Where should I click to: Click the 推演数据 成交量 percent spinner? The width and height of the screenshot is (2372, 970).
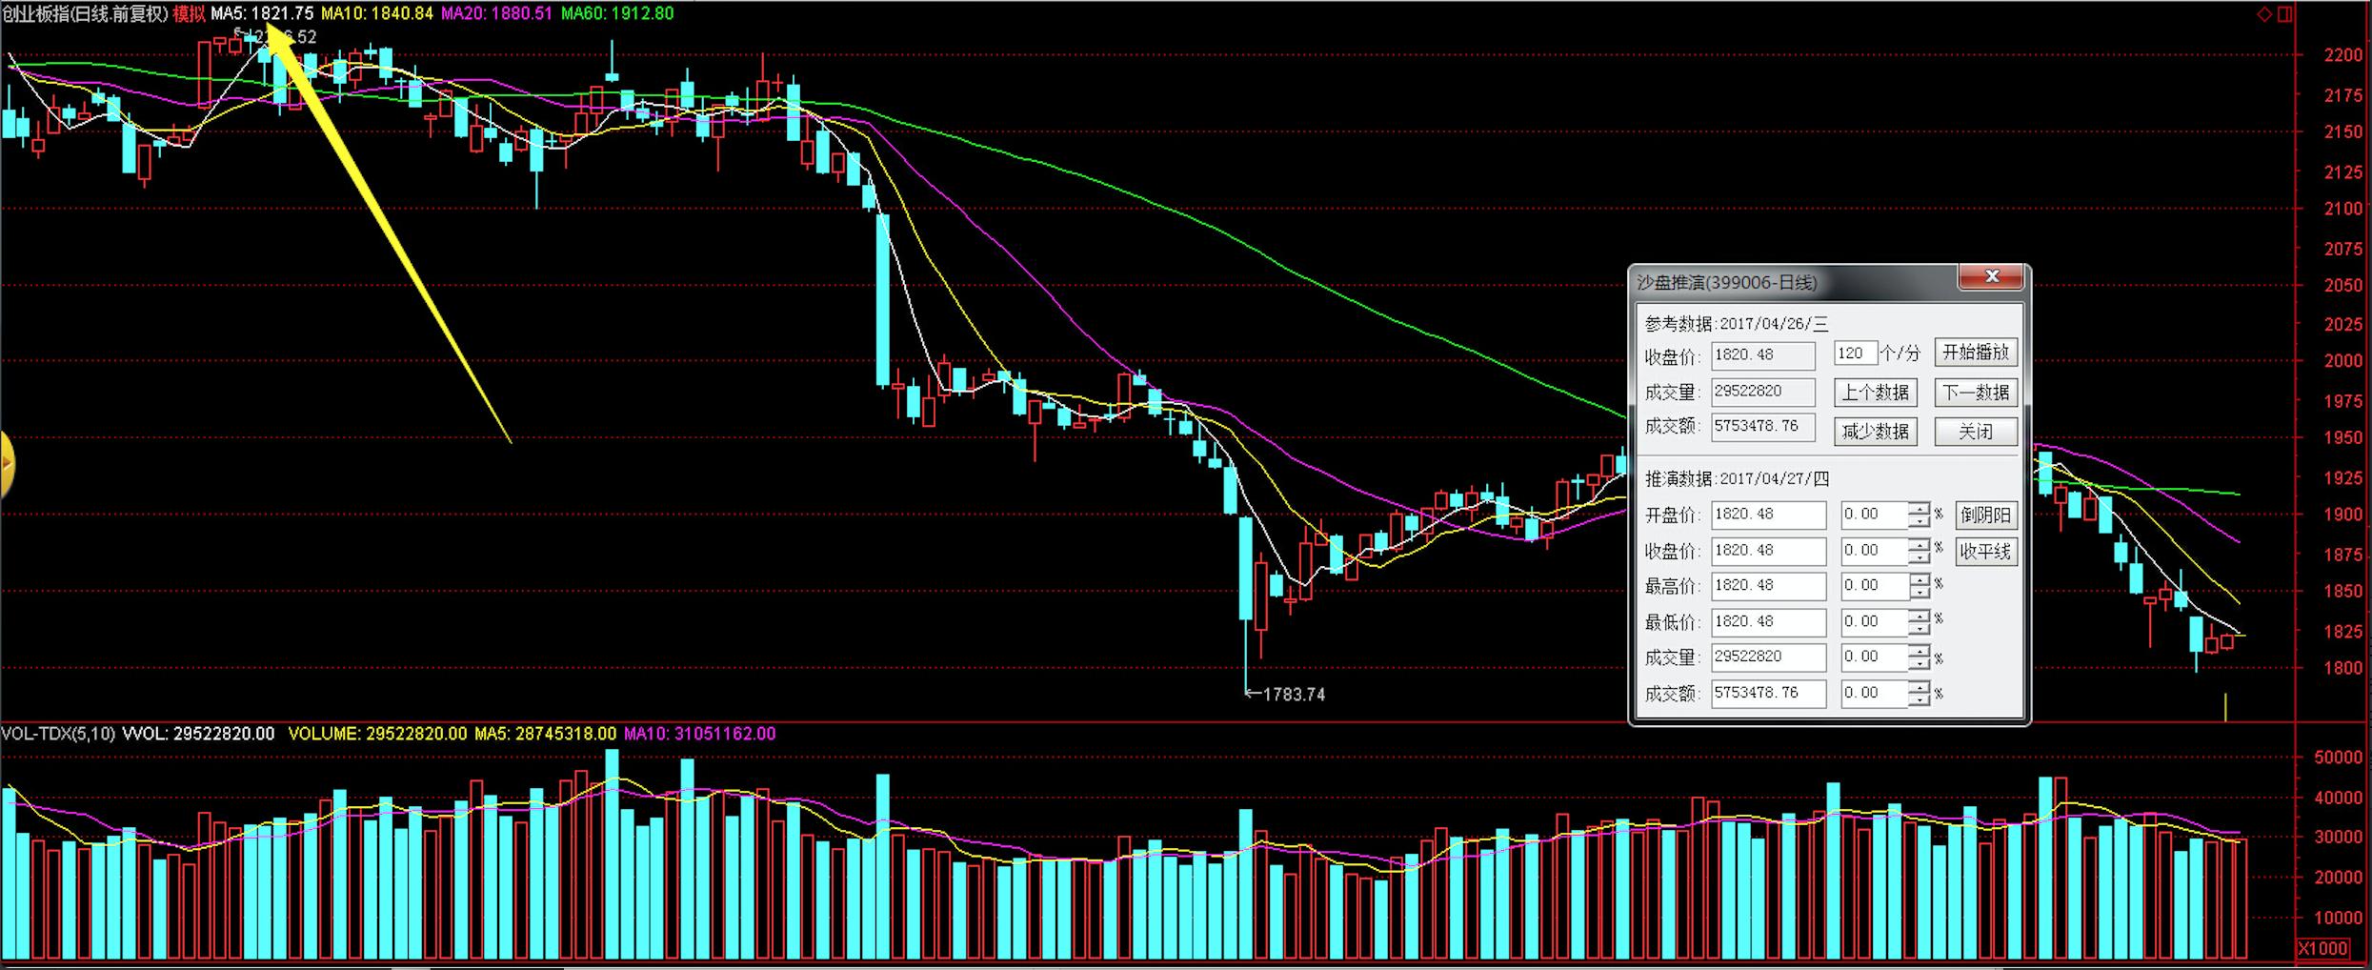click(1919, 657)
